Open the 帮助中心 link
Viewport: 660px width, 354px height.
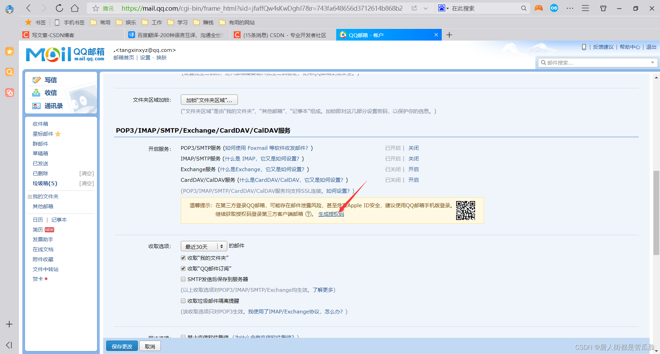point(630,47)
